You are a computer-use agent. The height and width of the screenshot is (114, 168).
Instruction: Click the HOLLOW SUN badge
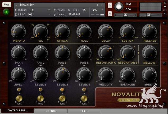[129, 100]
